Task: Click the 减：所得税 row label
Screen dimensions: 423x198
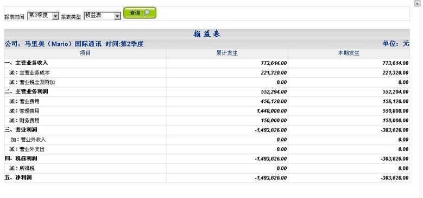Action: tap(22, 168)
